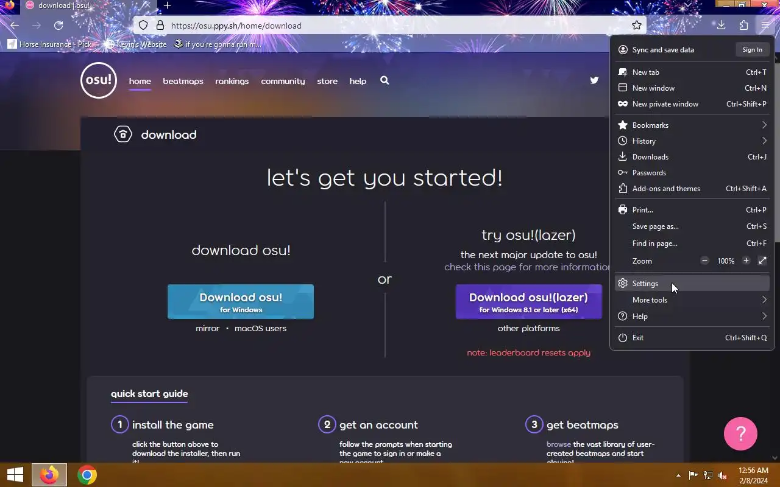Open the extensions puzzle icon
This screenshot has height=487, width=780.
click(743, 26)
